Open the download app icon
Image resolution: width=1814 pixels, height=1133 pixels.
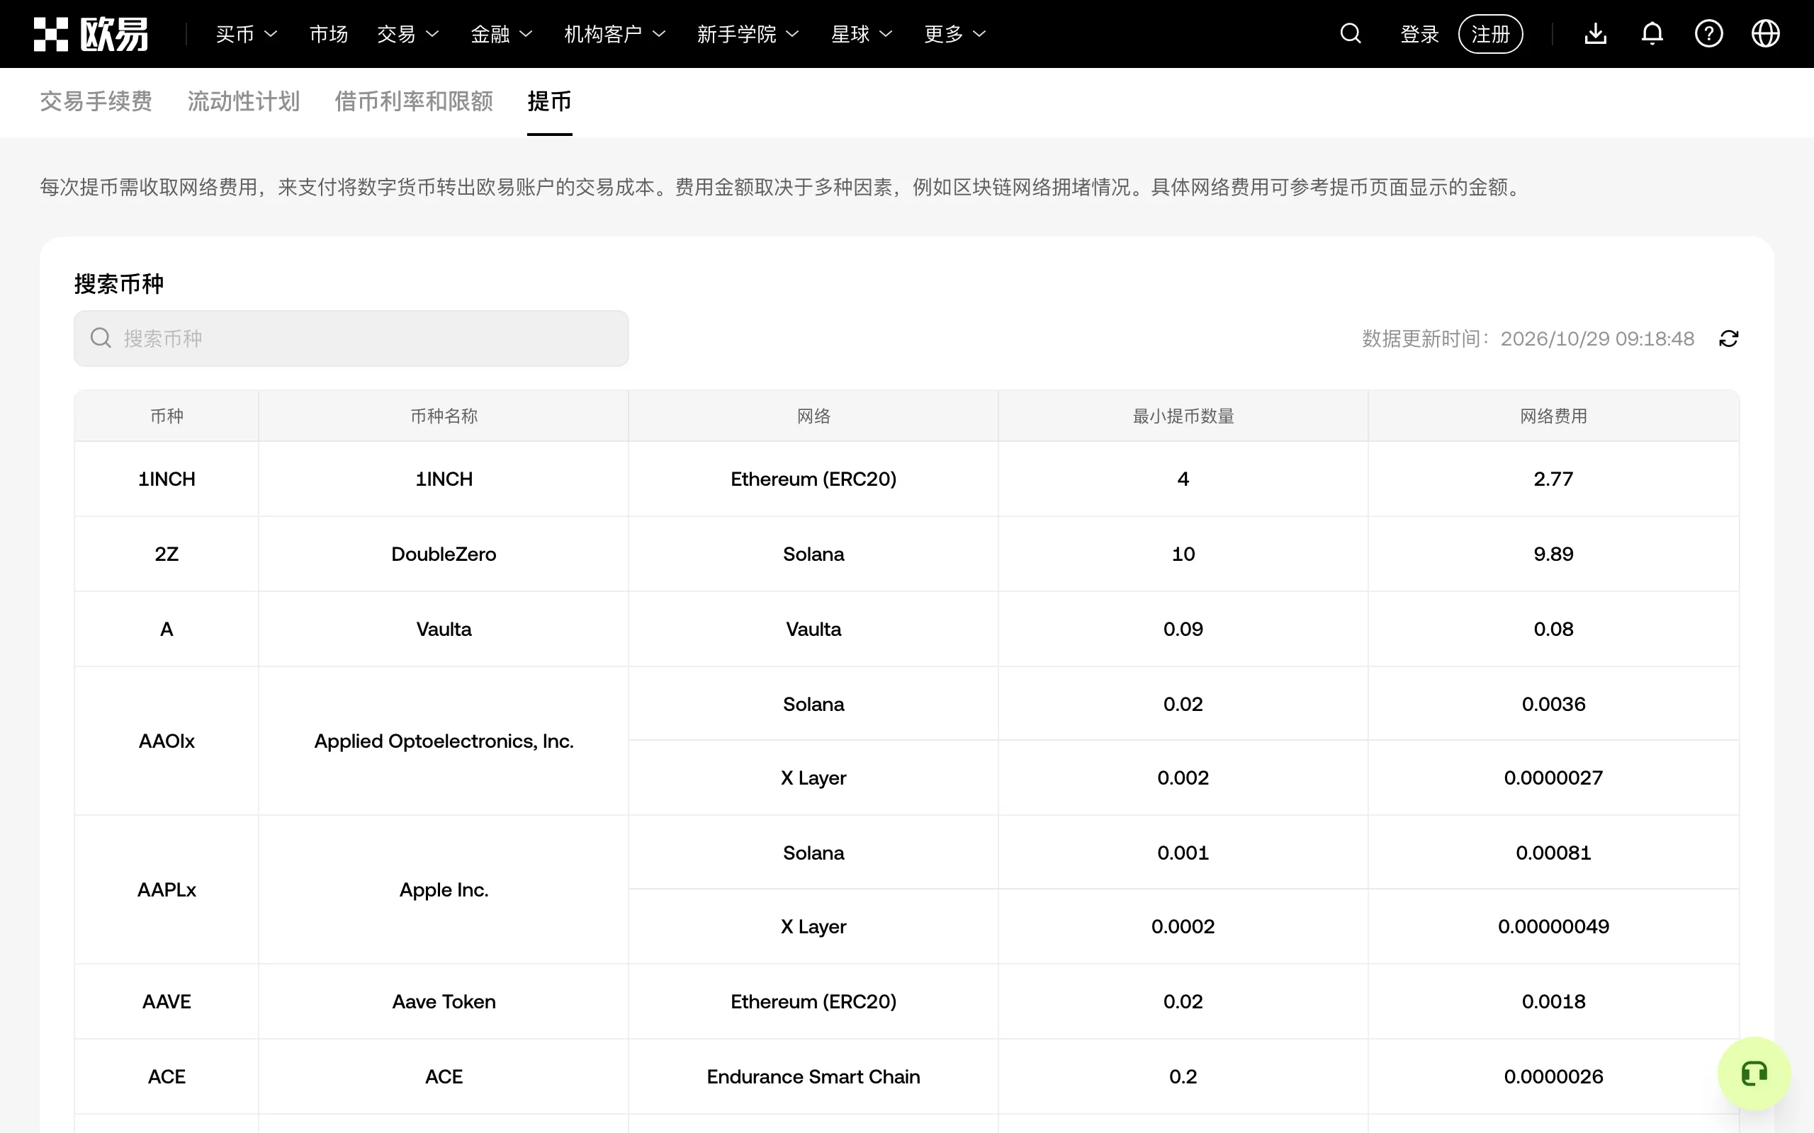tap(1595, 34)
